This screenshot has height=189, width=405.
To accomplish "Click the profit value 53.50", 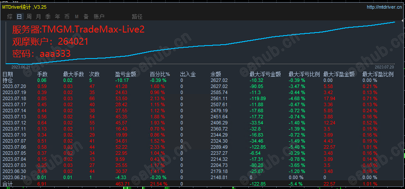I will coord(121,98).
